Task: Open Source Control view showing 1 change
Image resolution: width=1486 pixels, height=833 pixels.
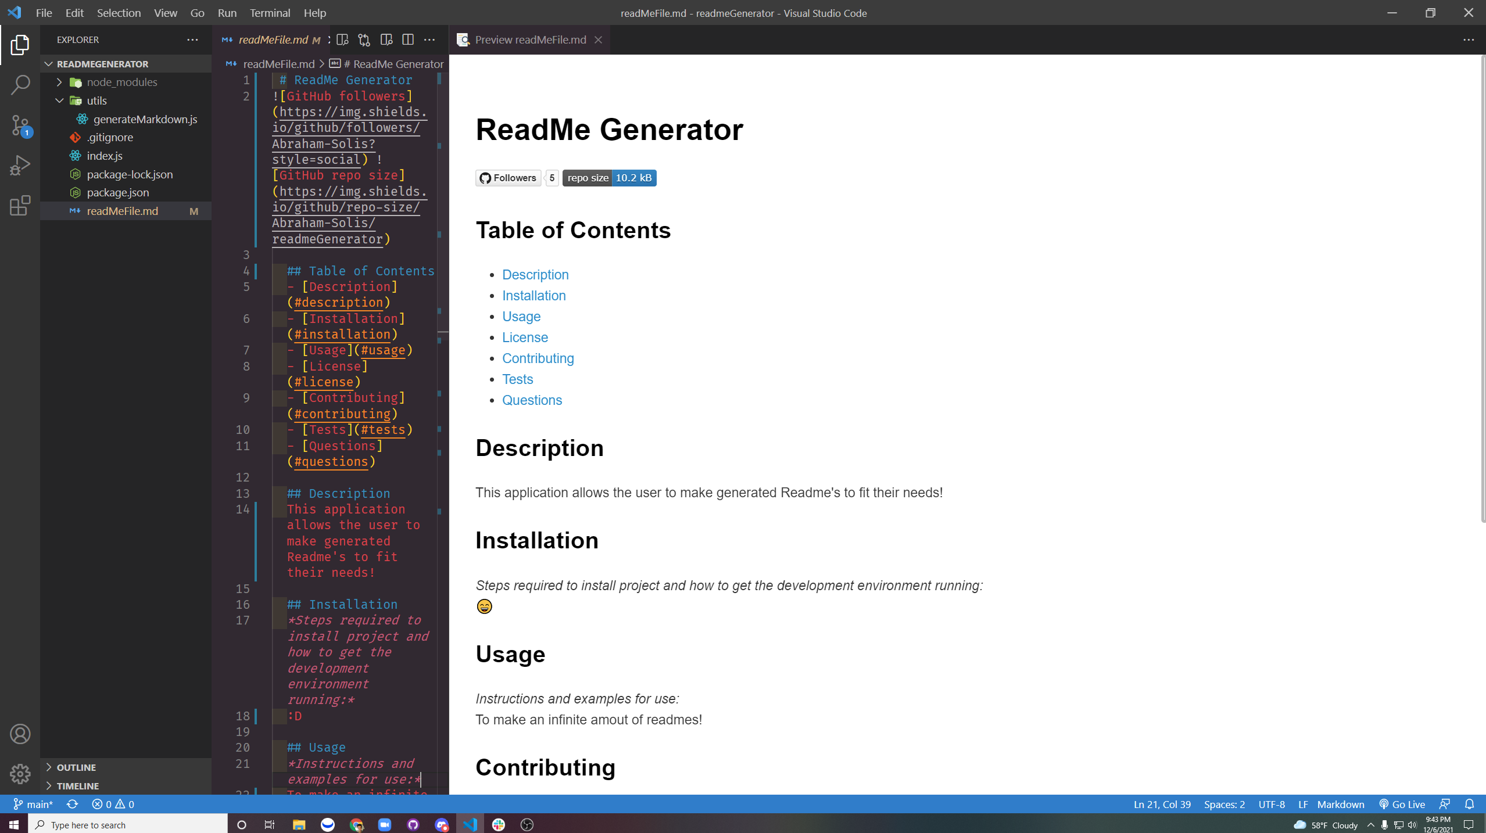Action: 20,125
